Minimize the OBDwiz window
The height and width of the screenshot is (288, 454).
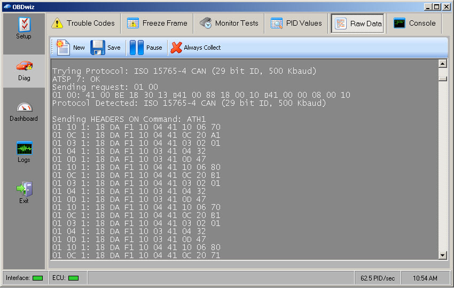tap(428, 6)
